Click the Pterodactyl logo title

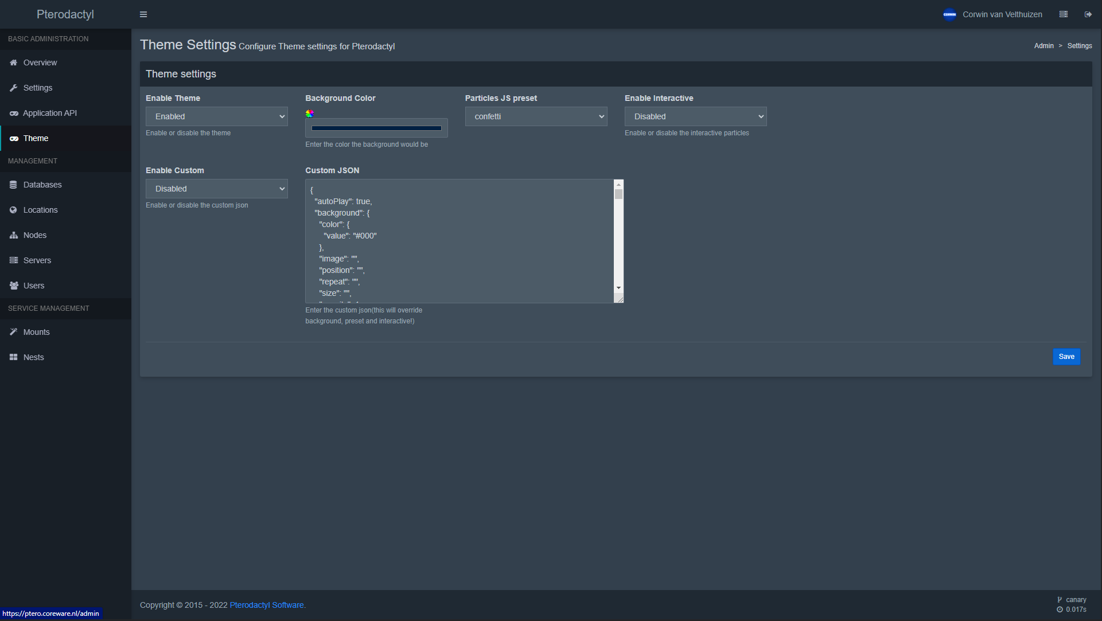click(x=65, y=14)
